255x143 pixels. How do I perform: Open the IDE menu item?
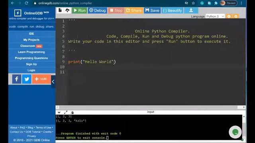[x=31, y=34]
